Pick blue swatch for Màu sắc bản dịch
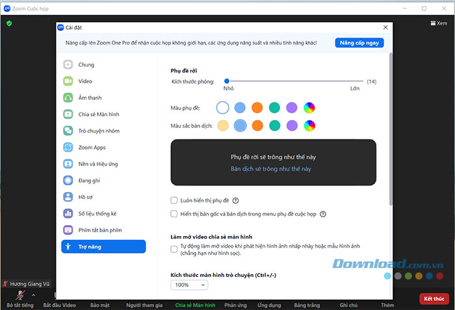The width and height of the screenshot is (455, 310). (x=240, y=126)
